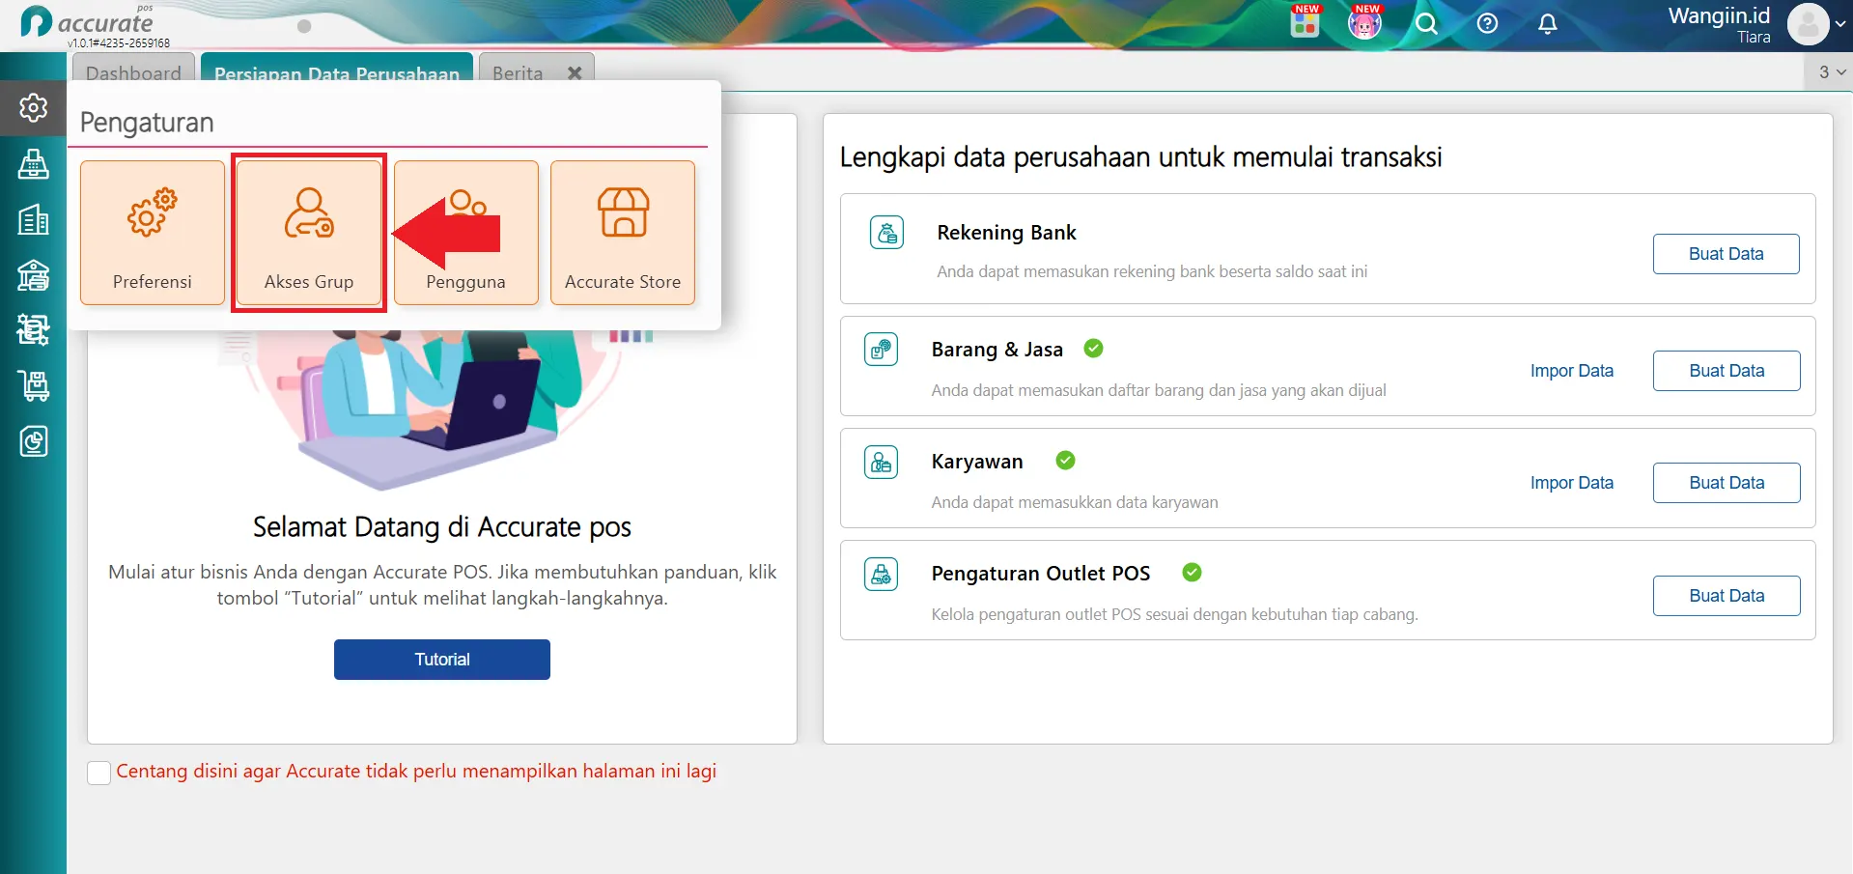This screenshot has width=1853, height=874.
Task: Click Buat Data for Barang & Jasa
Action: pyautogui.click(x=1727, y=371)
